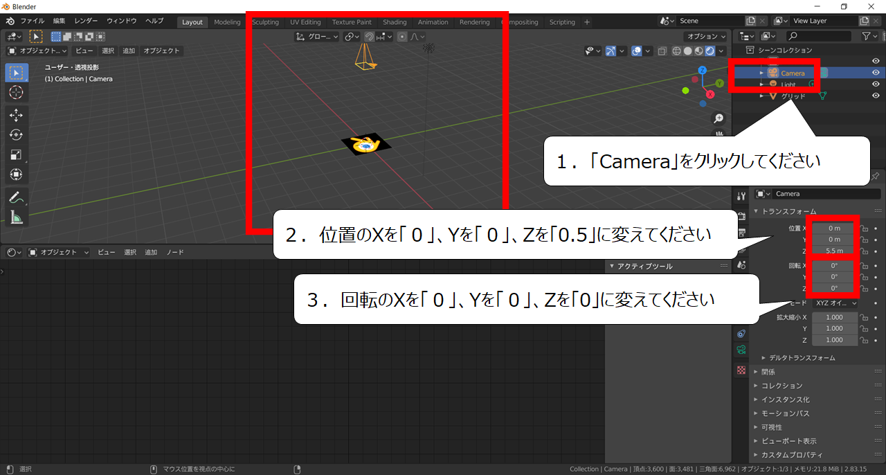886x475 pixels.
Task: Open the Object Constraints properties tab
Action: (x=741, y=334)
